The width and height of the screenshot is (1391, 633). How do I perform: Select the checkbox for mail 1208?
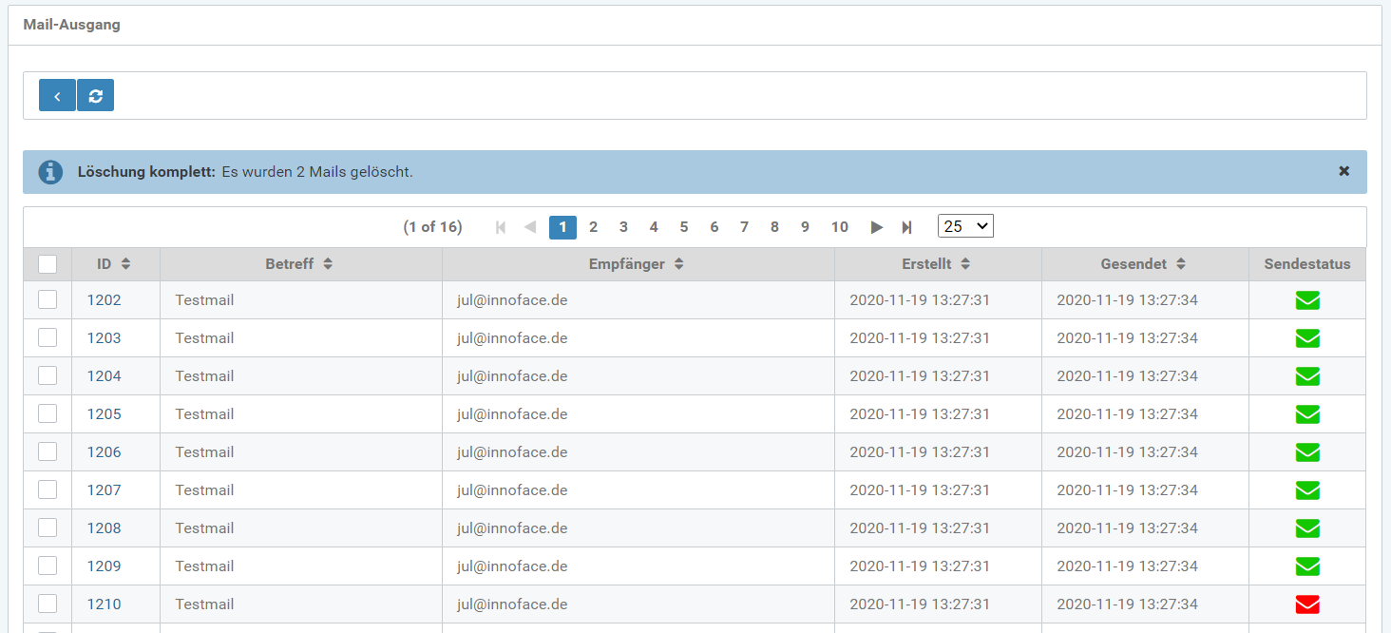pyautogui.click(x=48, y=527)
